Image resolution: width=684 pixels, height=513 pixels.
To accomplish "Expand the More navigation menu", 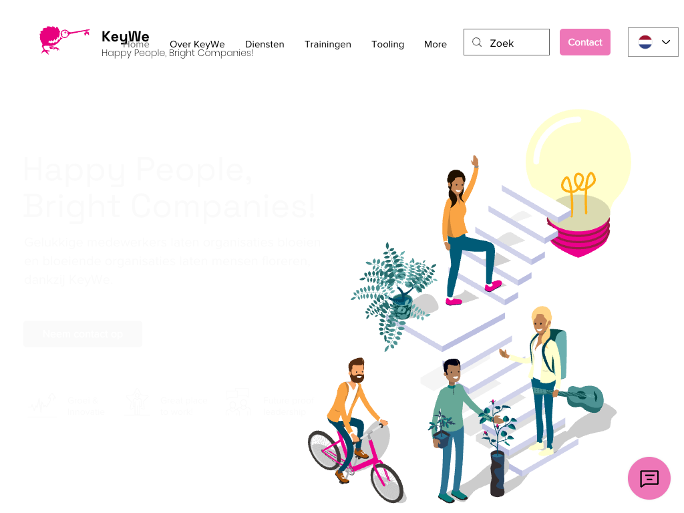I will pos(436,44).
